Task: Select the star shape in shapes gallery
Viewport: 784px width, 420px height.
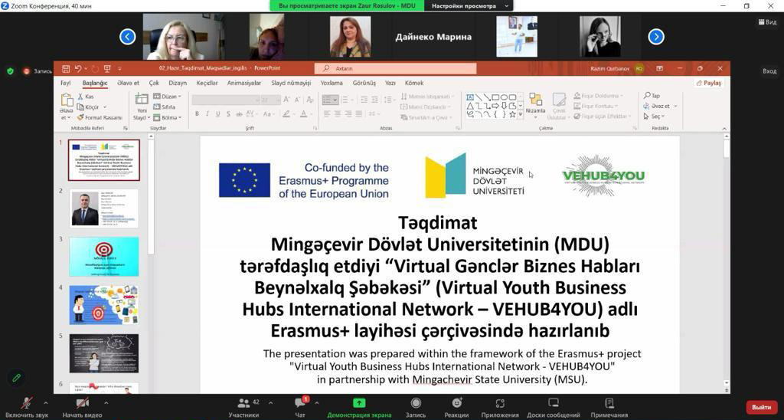Action: coord(512,115)
